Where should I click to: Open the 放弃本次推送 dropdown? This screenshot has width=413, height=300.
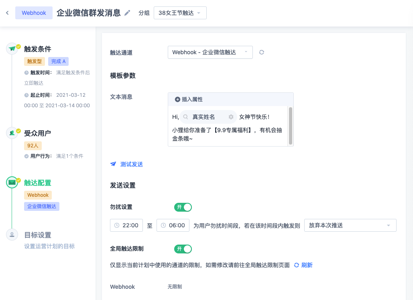(350, 225)
